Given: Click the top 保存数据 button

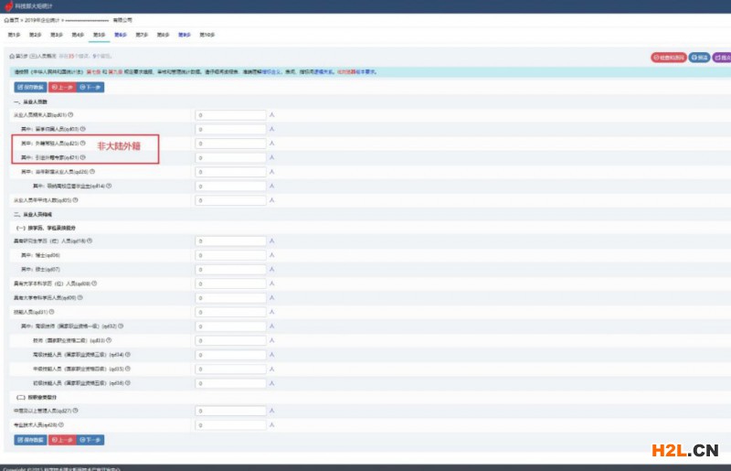Looking at the screenshot, I should tap(29, 87).
